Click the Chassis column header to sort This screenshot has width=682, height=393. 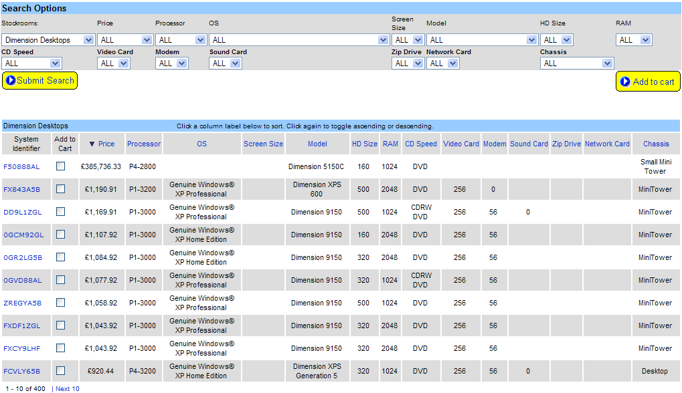pos(657,144)
